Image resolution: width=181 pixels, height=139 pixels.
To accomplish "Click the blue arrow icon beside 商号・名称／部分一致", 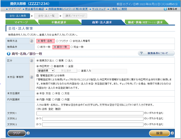I will tap(9, 54).
